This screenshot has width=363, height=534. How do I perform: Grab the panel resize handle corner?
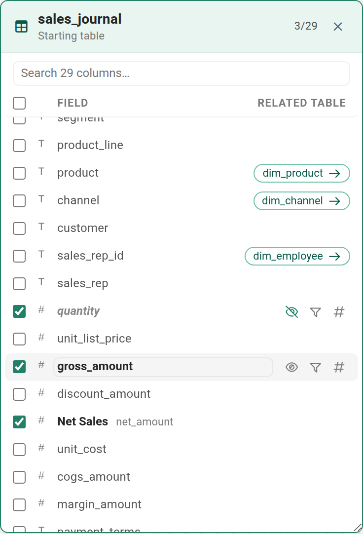point(358,528)
